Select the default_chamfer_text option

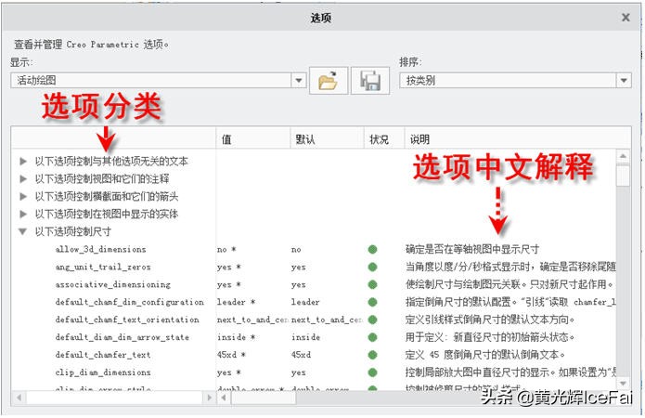103,355
